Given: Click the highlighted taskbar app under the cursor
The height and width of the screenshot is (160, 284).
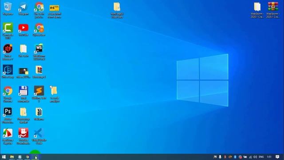Looking at the screenshot, I should click(35, 157).
